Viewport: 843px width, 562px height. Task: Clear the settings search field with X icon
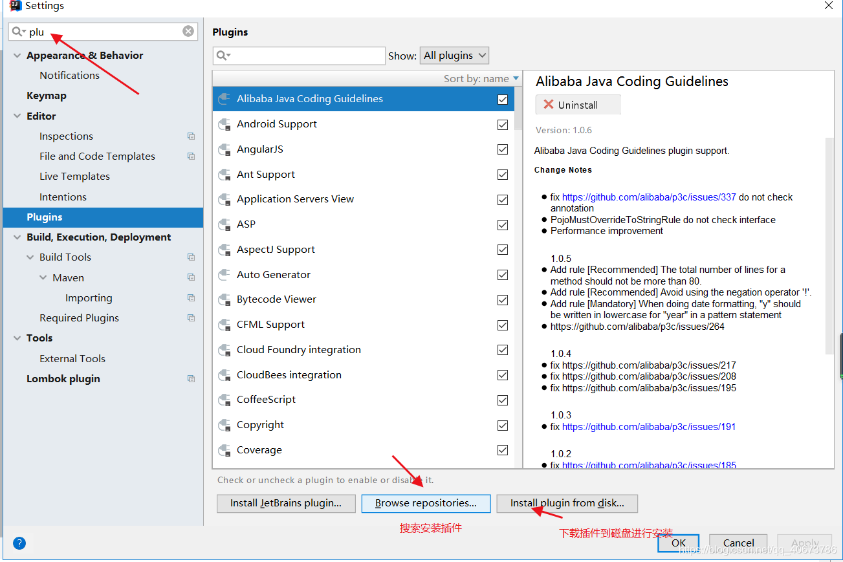click(x=188, y=31)
